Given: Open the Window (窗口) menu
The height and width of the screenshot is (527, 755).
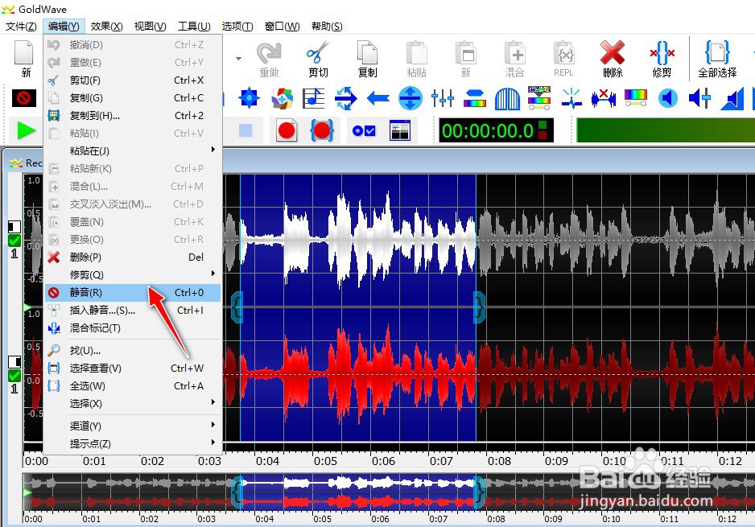Looking at the screenshot, I should pos(283,26).
